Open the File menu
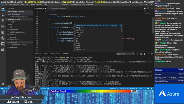184x104 pixels. point(6,5)
